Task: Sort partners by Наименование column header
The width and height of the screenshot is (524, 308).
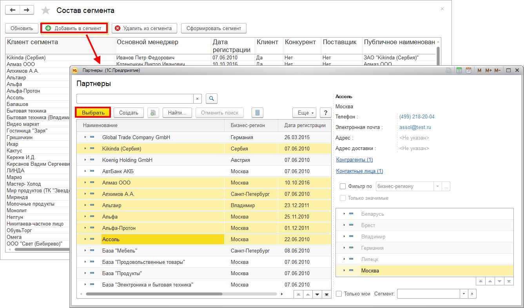Action: pyautogui.click(x=150, y=125)
